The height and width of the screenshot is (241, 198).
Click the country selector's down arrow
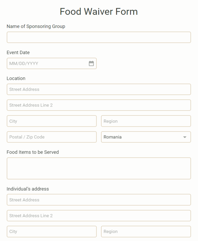pos(185,137)
